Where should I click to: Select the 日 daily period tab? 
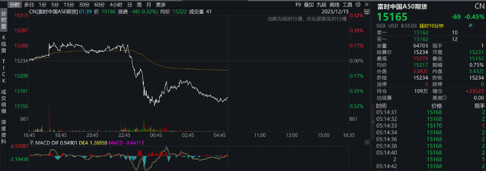[x=130, y=5]
